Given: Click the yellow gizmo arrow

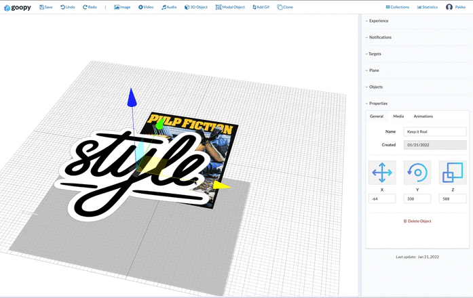Looking at the screenshot, I should pos(222,186).
